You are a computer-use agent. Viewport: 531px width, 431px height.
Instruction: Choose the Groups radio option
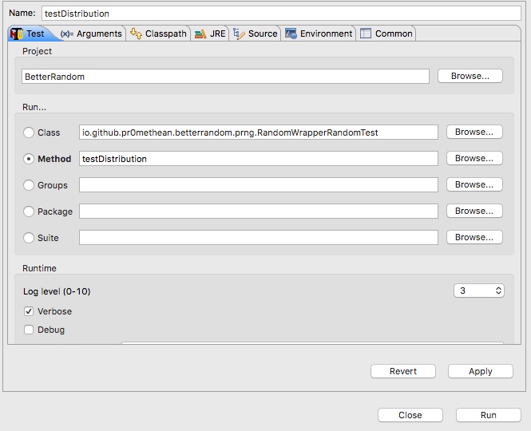(x=29, y=185)
